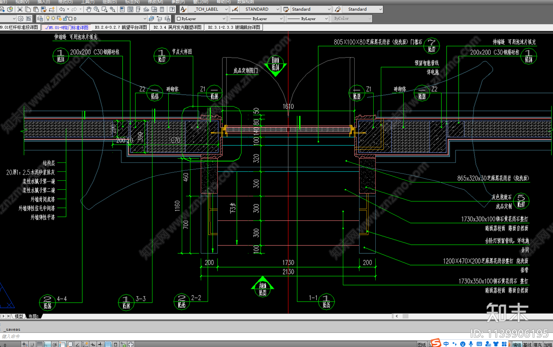Image resolution: width=553 pixels, height=347 pixels.
Task: Click the Zoom Previous icon
Action: [x=112, y=9]
